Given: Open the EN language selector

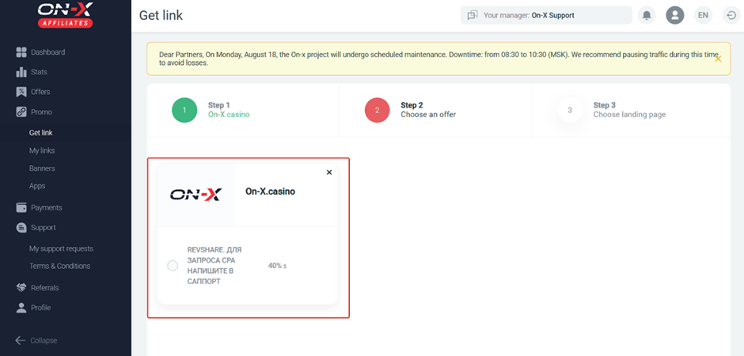Looking at the screenshot, I should pyautogui.click(x=703, y=15).
